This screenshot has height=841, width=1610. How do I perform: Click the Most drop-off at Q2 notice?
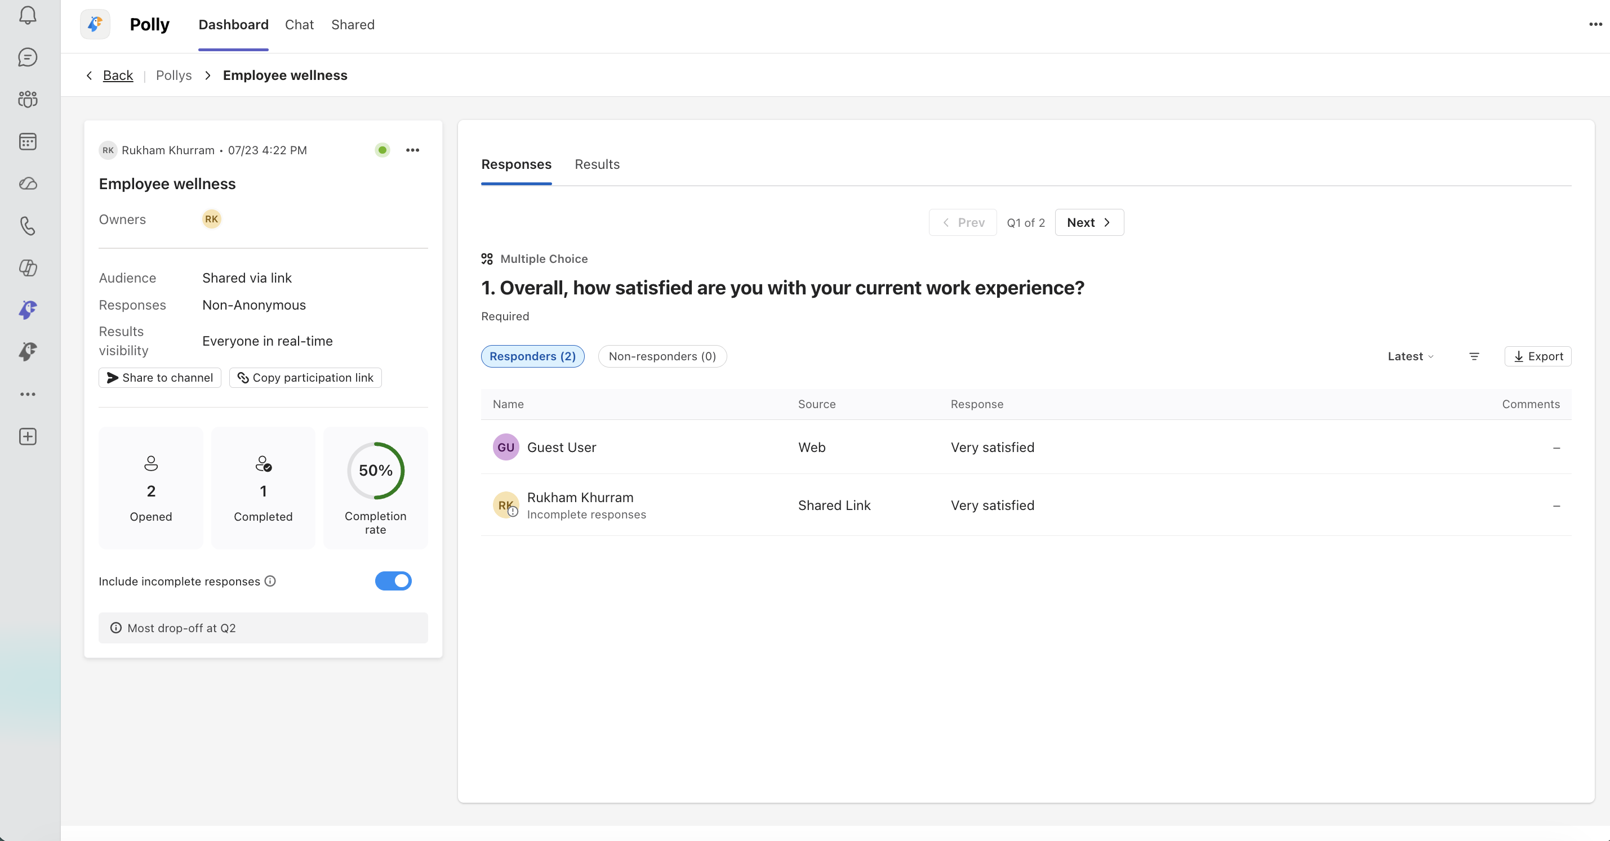263,628
